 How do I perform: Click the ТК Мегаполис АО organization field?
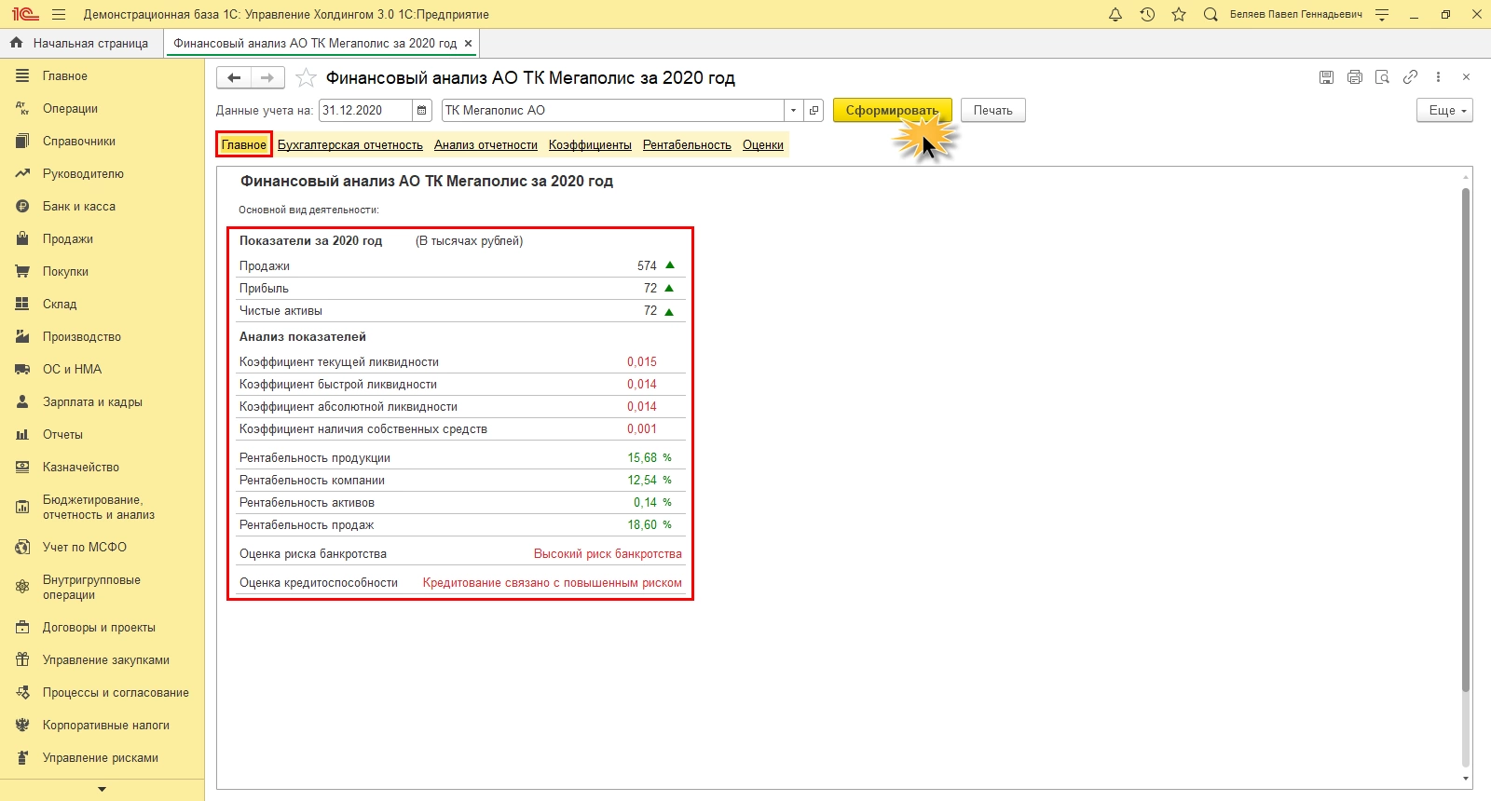pyautogui.click(x=613, y=110)
